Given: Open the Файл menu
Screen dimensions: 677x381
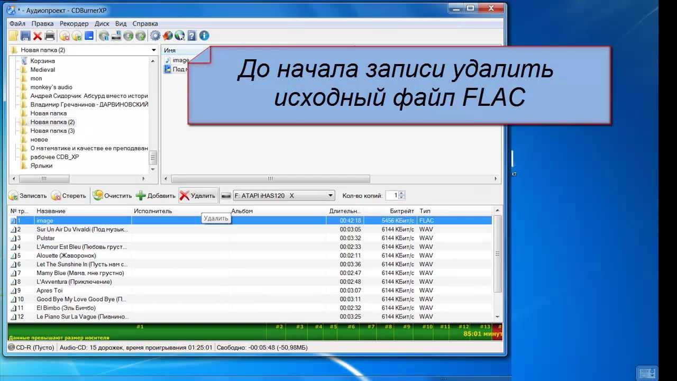Looking at the screenshot, I should point(17,24).
